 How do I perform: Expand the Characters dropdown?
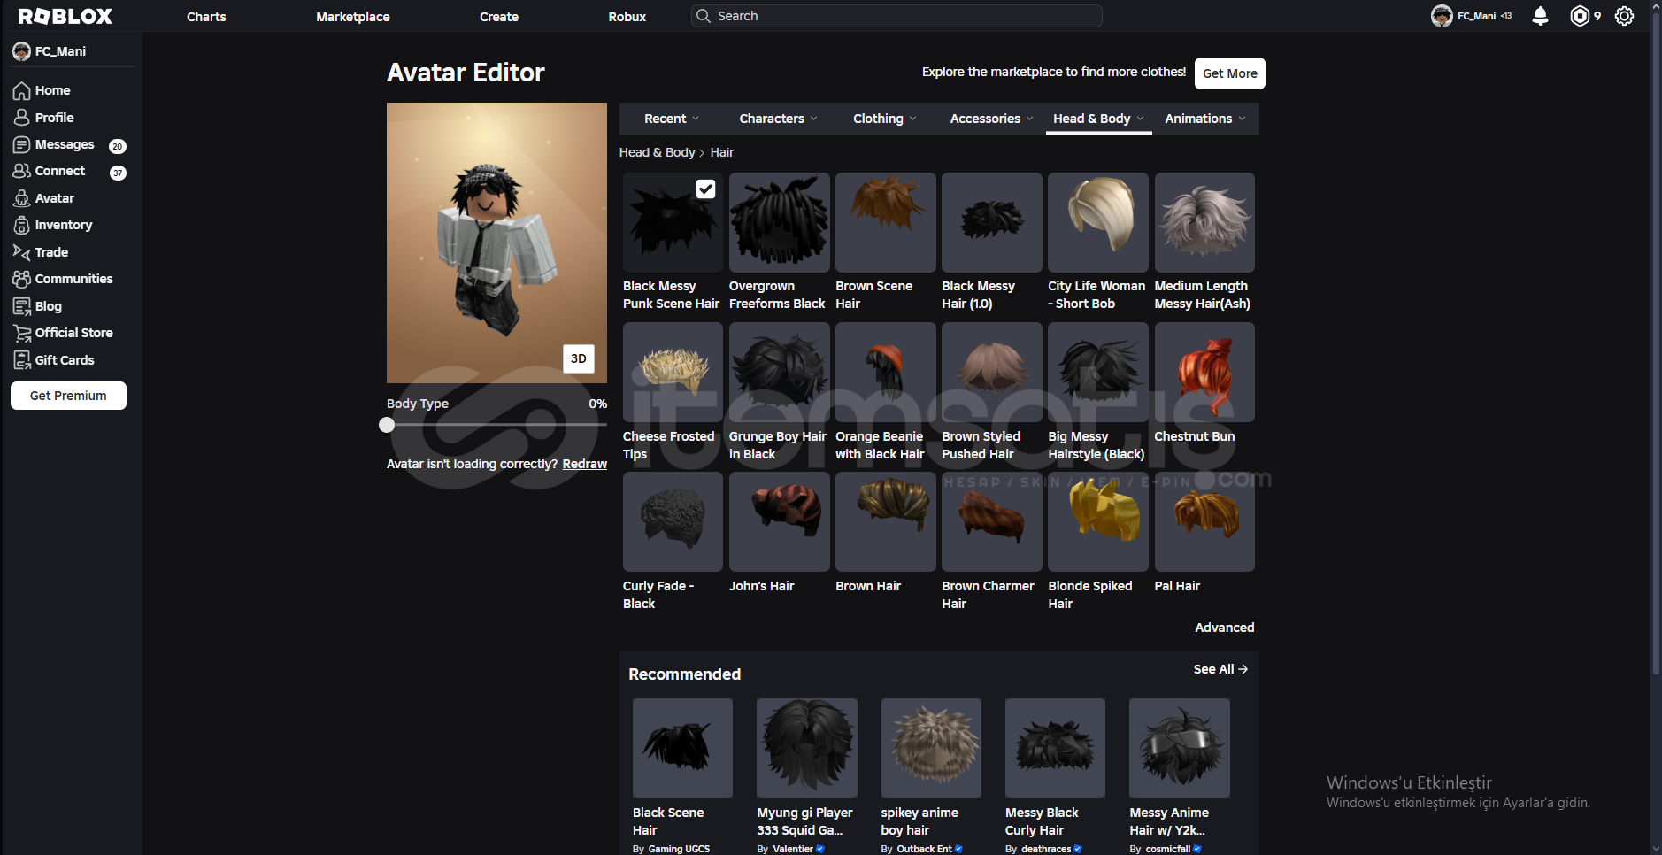click(779, 119)
